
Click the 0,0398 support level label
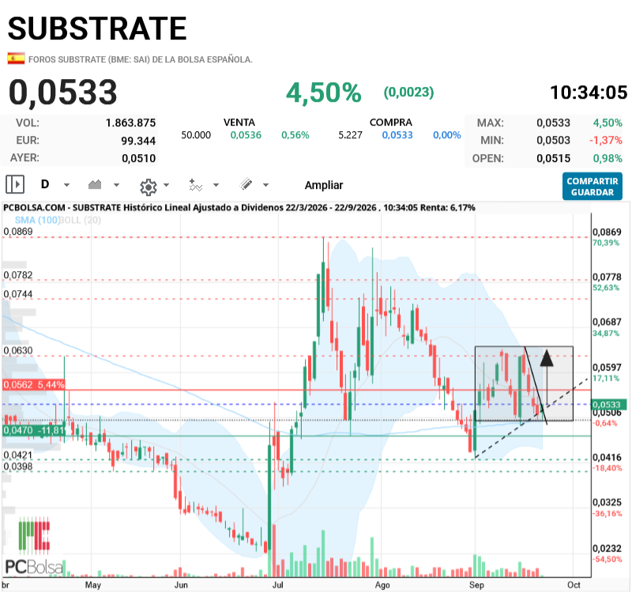click(x=18, y=466)
